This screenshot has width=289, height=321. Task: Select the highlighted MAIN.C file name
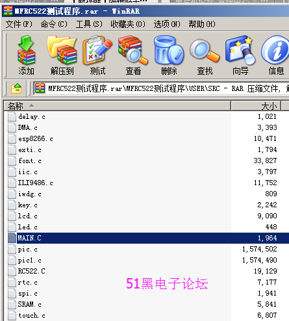pos(29,238)
